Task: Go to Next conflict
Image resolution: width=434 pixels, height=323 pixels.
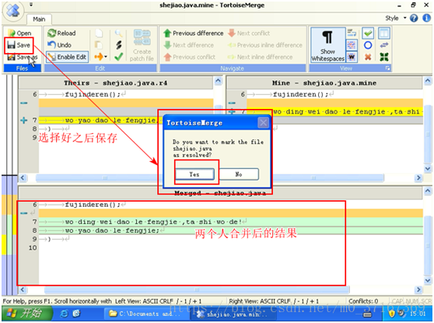Action: 249,33
